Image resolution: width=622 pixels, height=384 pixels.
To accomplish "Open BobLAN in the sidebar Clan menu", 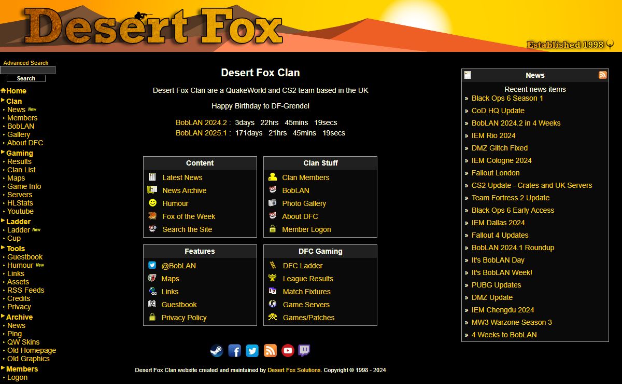I will coord(21,126).
